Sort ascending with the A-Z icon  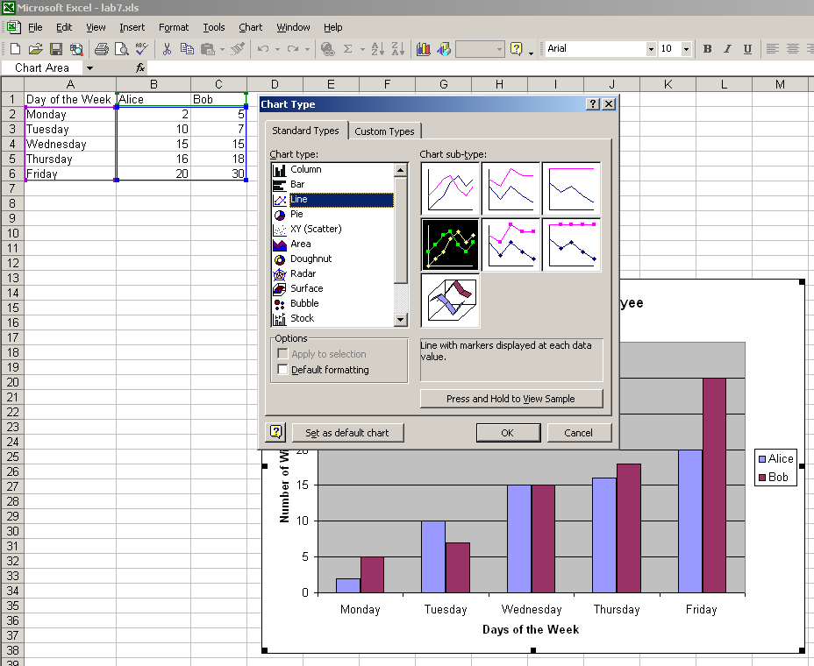378,49
